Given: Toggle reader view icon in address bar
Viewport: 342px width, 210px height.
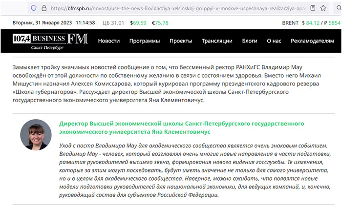Looking at the screenshot, I should (x=313, y=8).
